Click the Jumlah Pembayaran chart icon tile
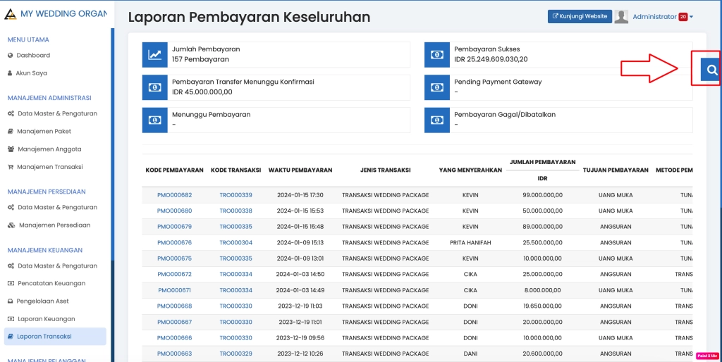Viewport: 722px width, 362px height. pyautogui.click(x=154, y=55)
